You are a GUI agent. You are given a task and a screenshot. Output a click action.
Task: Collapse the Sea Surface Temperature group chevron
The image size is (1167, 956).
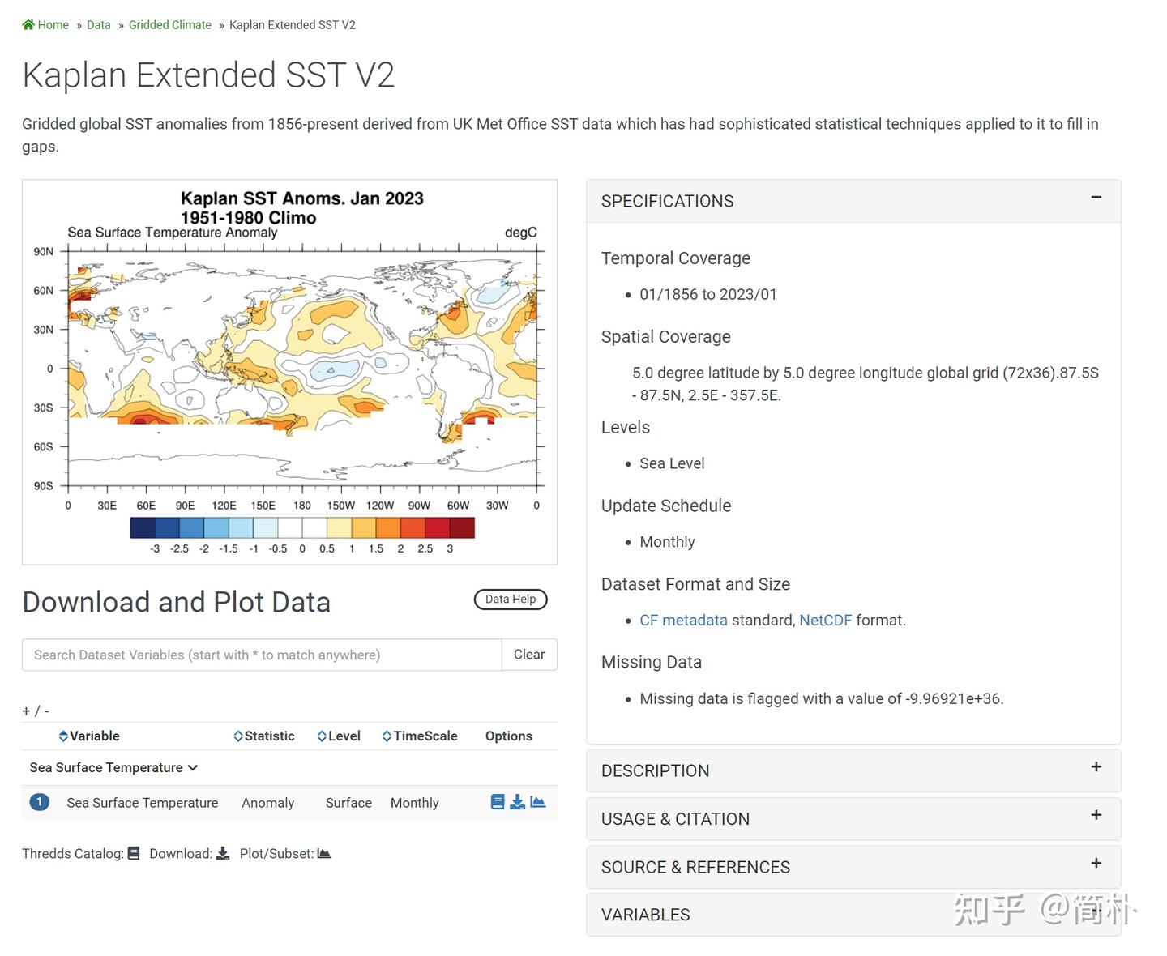(193, 768)
